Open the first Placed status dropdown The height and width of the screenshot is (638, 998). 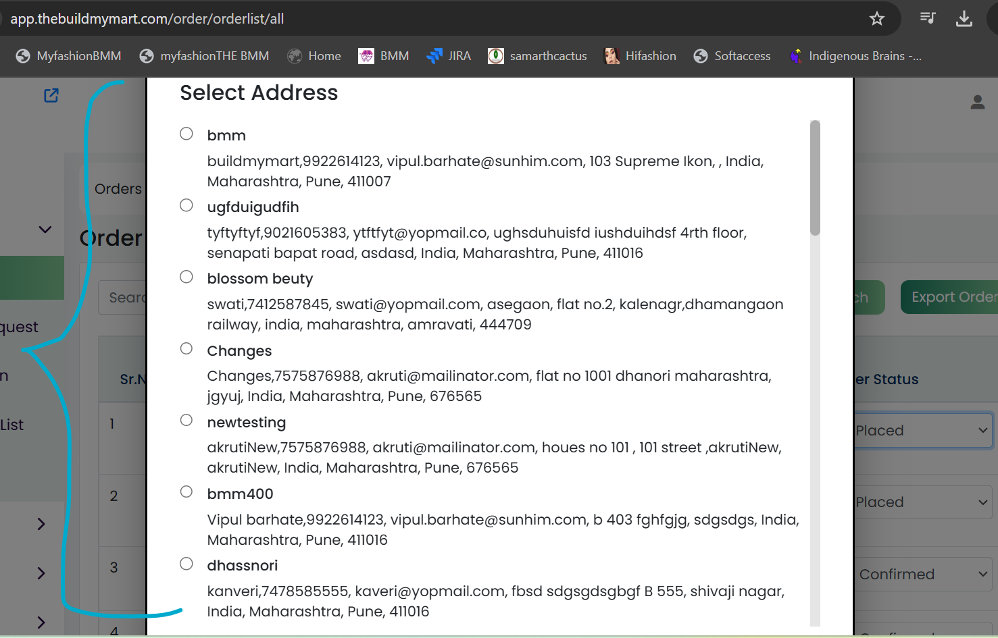pyautogui.click(x=922, y=431)
